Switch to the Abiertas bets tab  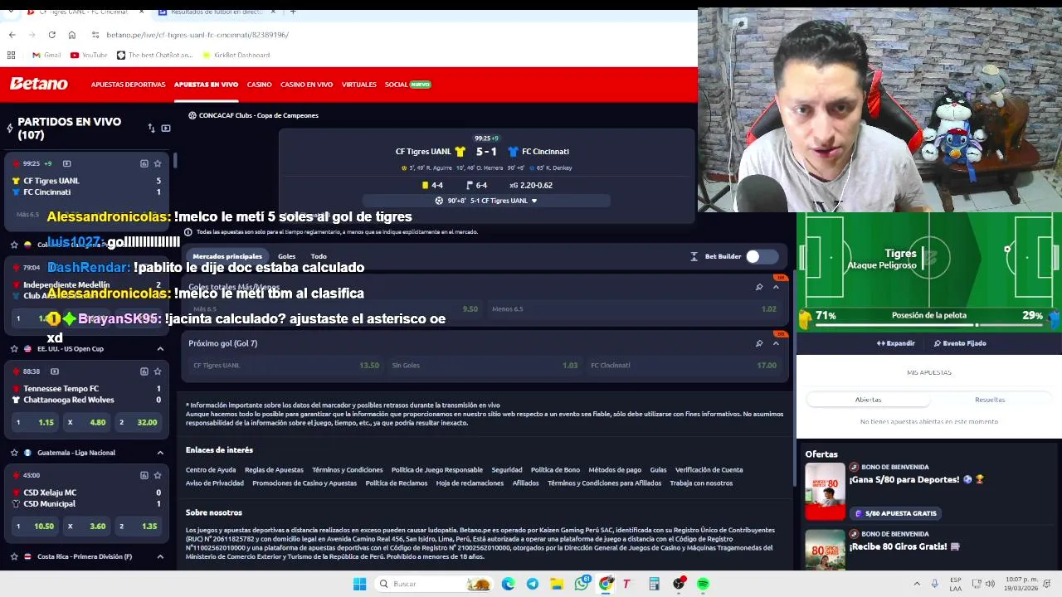[868, 400]
